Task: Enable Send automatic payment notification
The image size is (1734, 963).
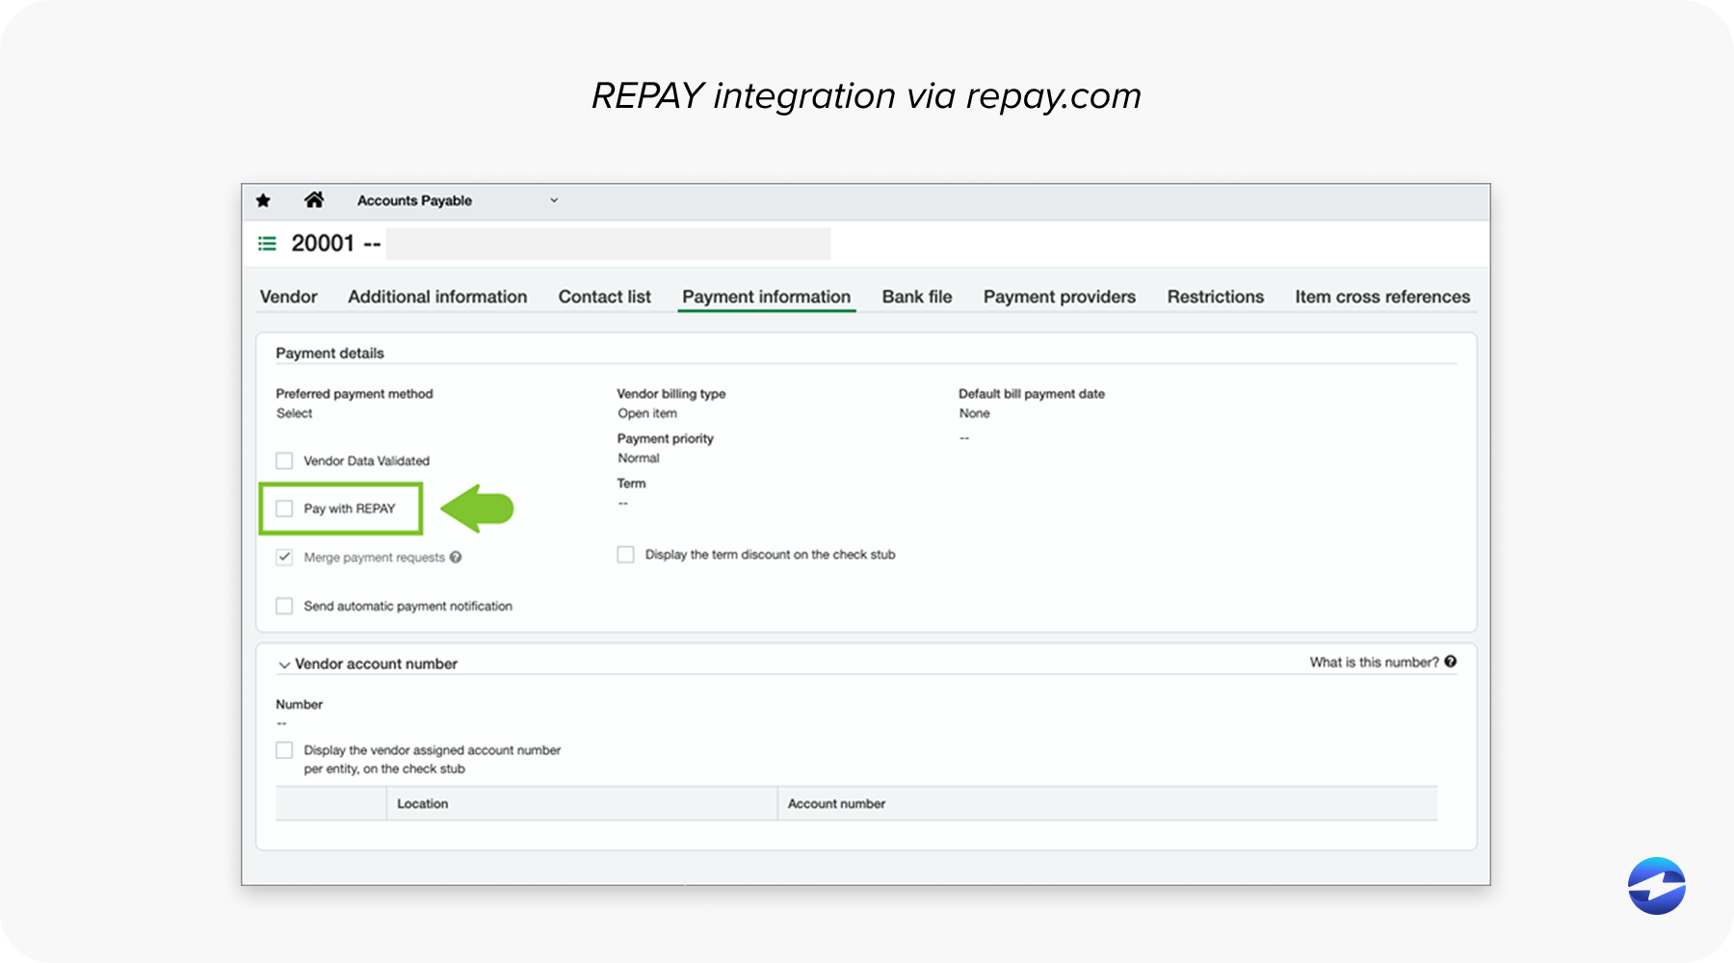Action: (283, 606)
